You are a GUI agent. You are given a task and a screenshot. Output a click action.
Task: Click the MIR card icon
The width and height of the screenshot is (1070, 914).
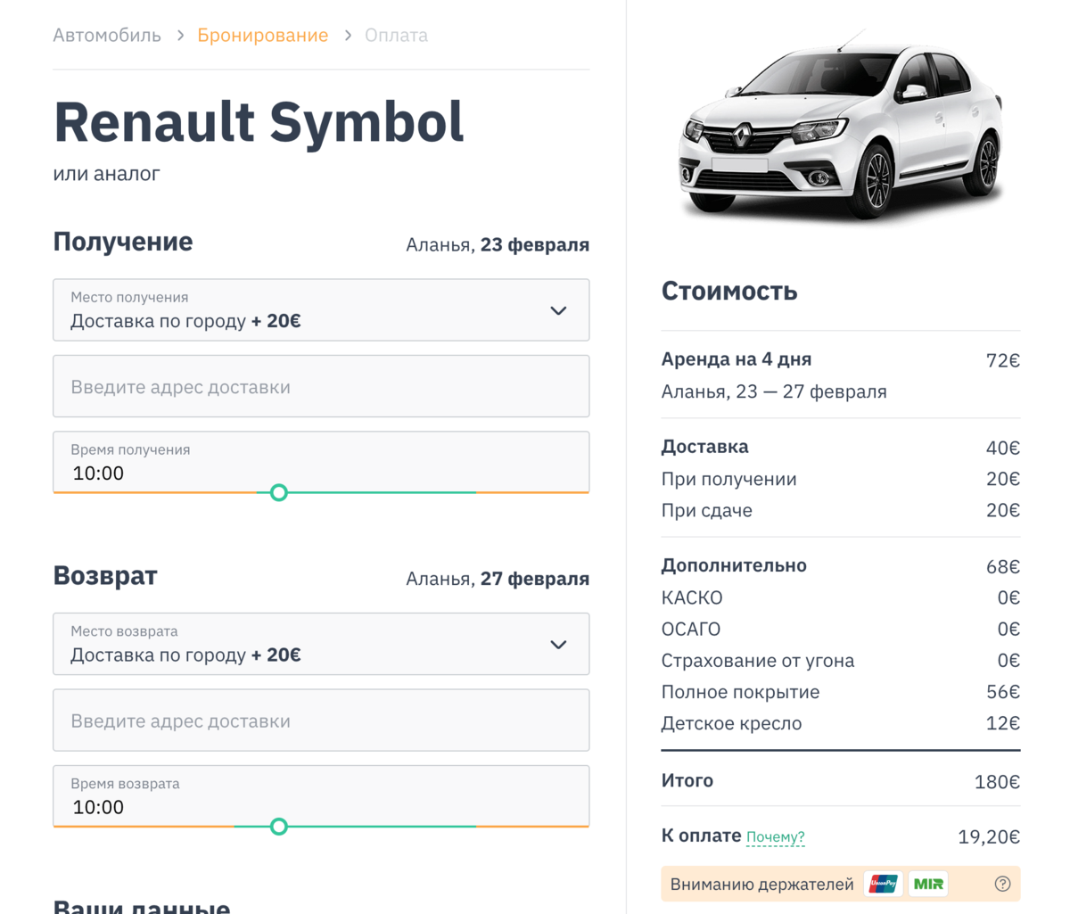click(928, 884)
